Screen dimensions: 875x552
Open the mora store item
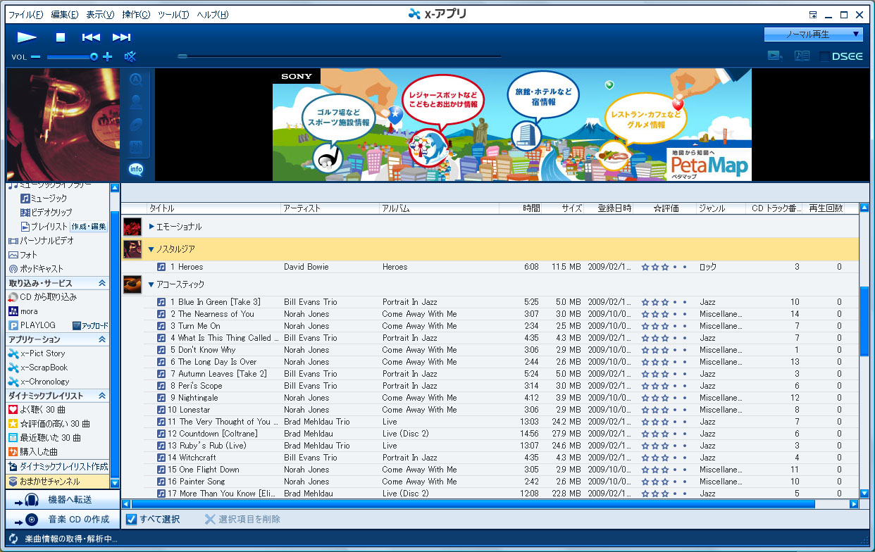(x=23, y=311)
